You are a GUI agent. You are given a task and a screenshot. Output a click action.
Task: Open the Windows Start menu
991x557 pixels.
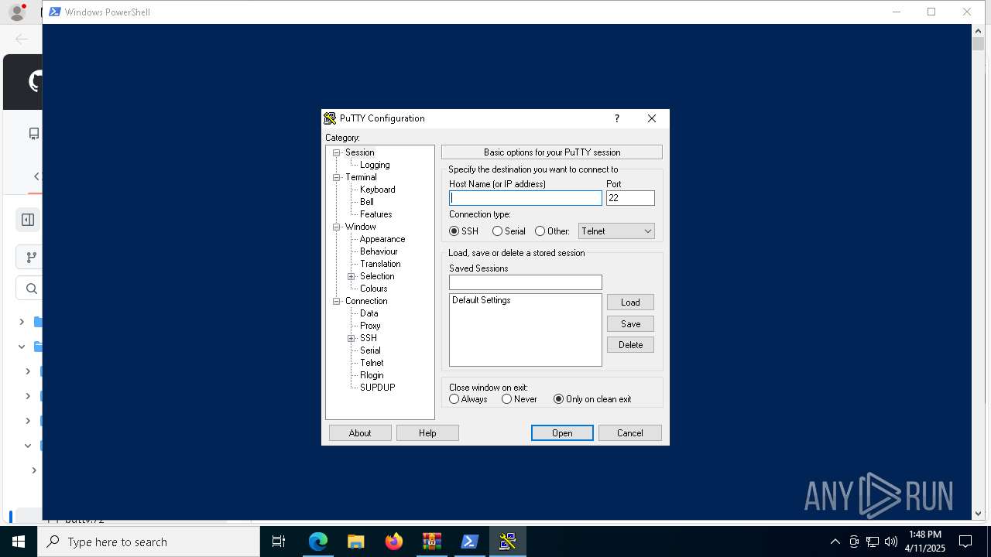coord(19,542)
